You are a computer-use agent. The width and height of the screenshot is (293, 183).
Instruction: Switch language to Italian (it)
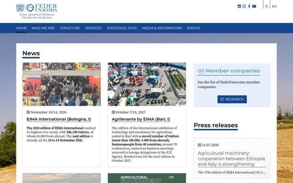click(x=267, y=6)
